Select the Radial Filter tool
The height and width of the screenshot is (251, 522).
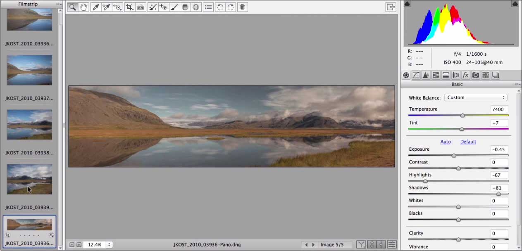click(x=196, y=7)
